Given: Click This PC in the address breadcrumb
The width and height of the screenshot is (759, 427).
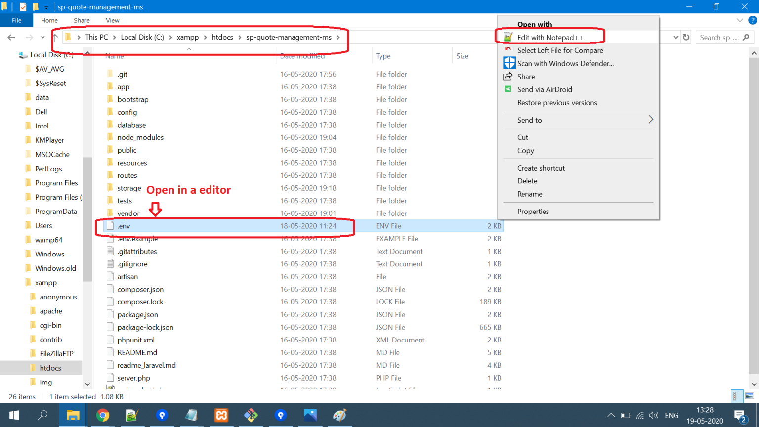Looking at the screenshot, I should click(96, 37).
